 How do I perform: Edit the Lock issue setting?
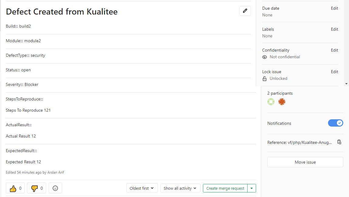click(334, 72)
